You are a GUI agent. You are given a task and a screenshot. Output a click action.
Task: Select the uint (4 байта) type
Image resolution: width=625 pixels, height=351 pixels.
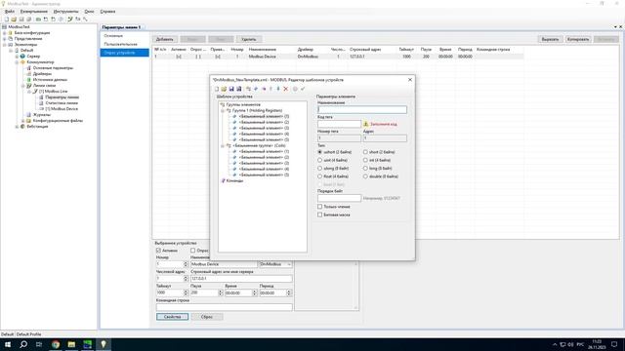coord(319,160)
